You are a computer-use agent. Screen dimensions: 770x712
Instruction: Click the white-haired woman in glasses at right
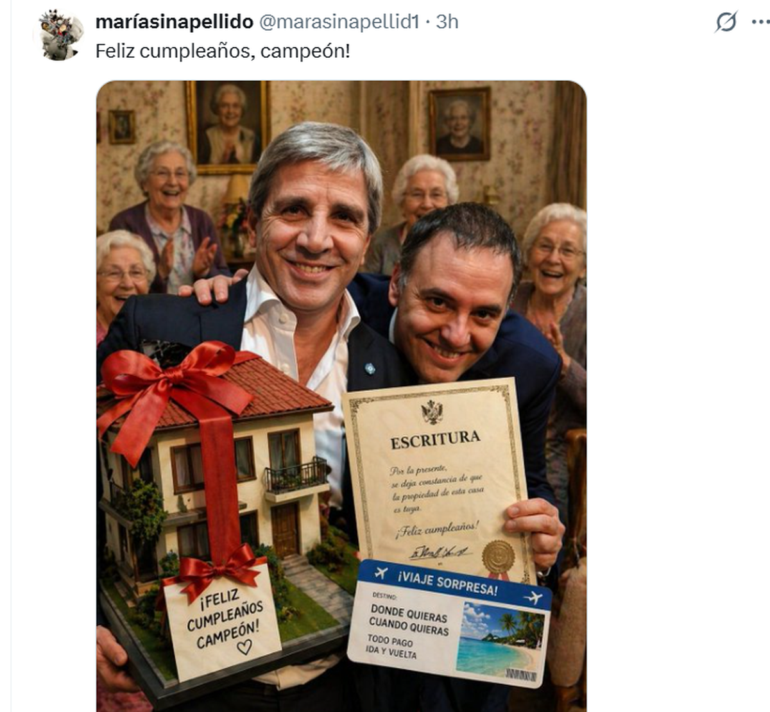[552, 269]
